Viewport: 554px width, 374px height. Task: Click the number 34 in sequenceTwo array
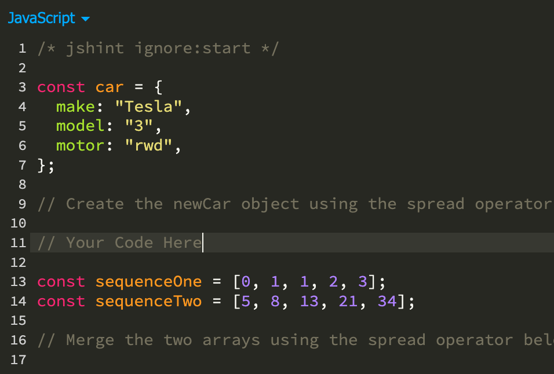tap(387, 301)
